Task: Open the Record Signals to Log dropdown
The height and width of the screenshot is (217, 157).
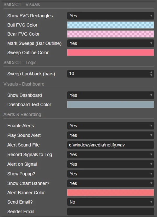Action: pyautogui.click(x=110, y=155)
